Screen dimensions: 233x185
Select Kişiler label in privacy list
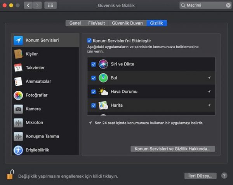coord(32,54)
